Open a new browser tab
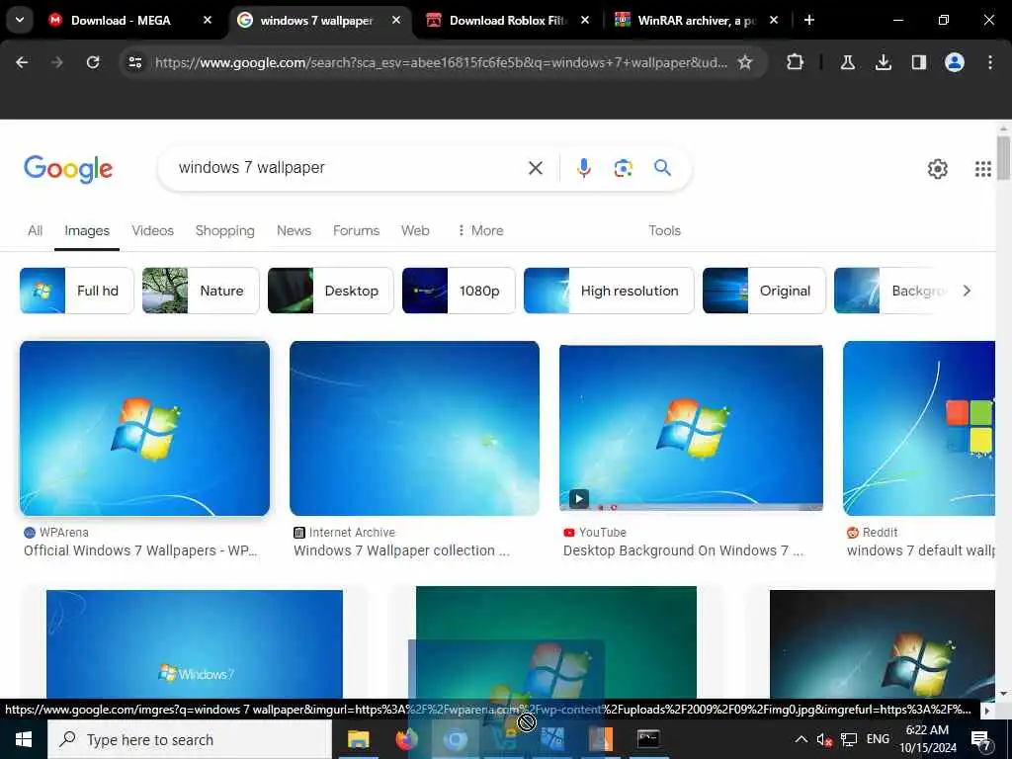The width and height of the screenshot is (1012, 759). (x=809, y=20)
